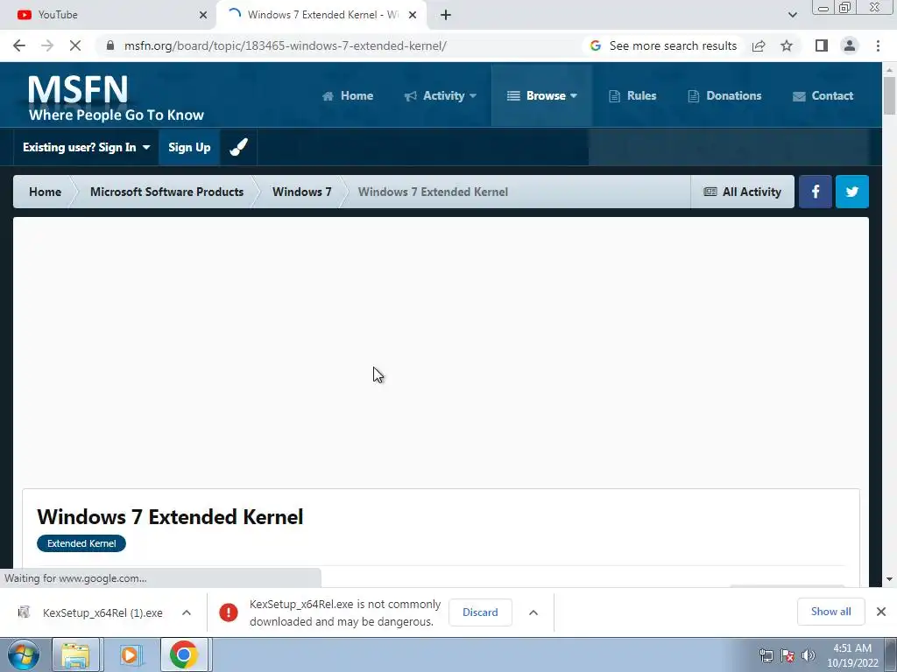Go to the MSFN Home menu
This screenshot has width=897, height=672.
(x=348, y=96)
